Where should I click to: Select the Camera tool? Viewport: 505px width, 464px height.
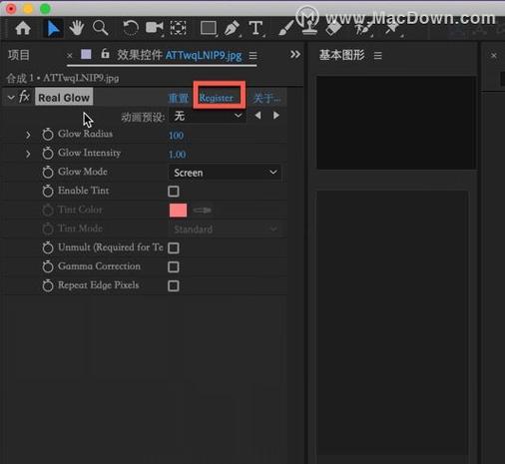tap(155, 28)
